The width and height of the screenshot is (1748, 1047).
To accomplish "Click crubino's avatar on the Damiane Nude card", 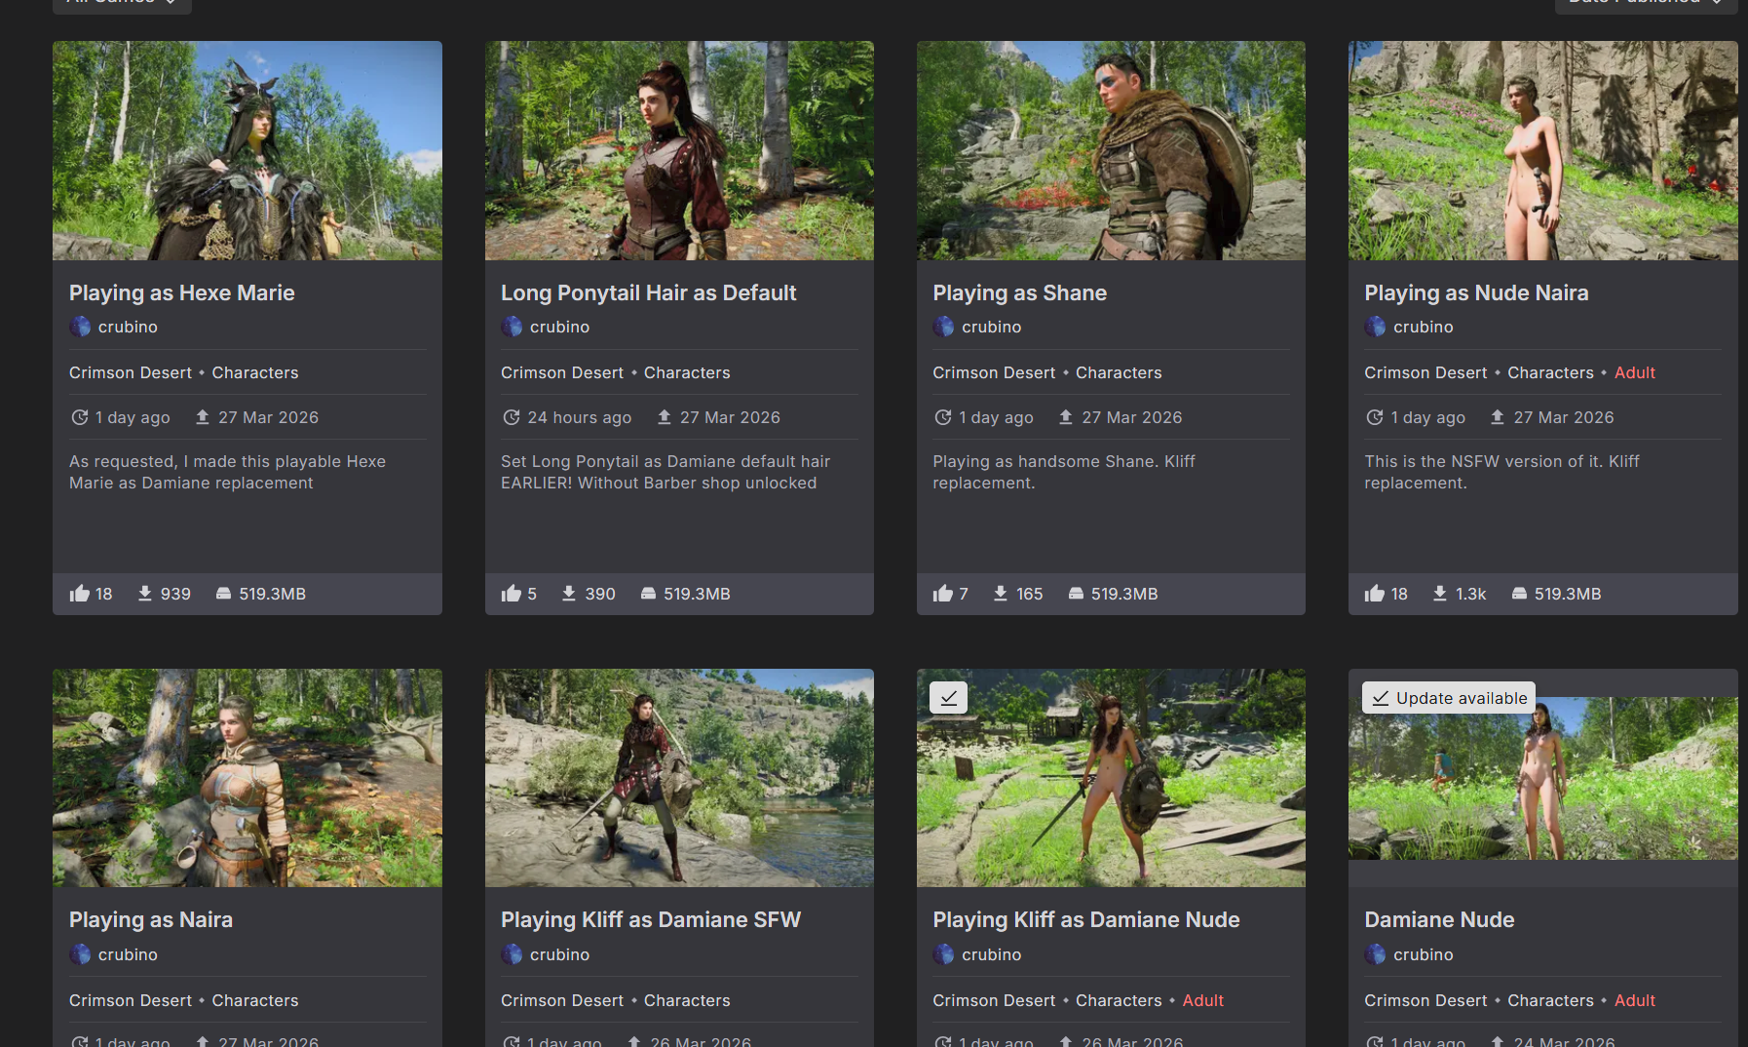I will point(1375,954).
